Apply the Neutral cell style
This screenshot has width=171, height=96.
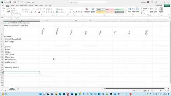100,12
